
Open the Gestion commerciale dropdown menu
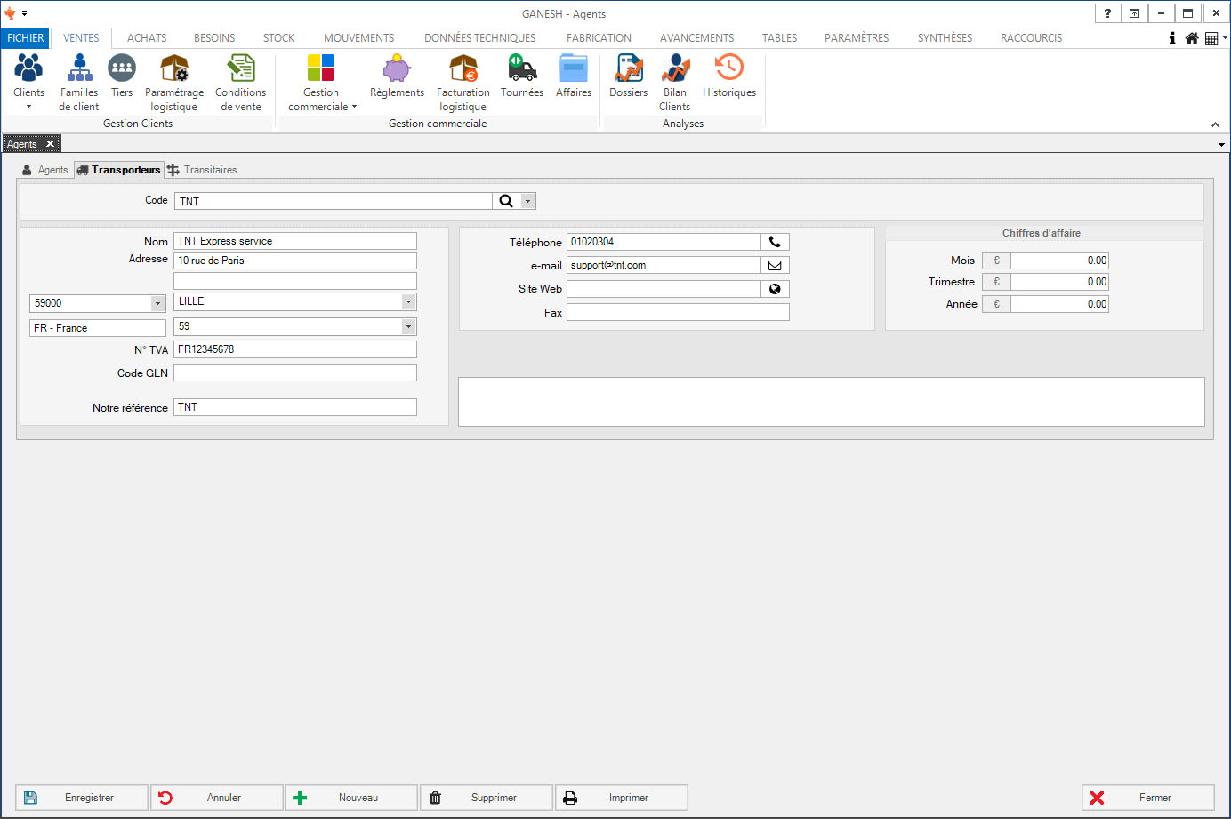[321, 100]
